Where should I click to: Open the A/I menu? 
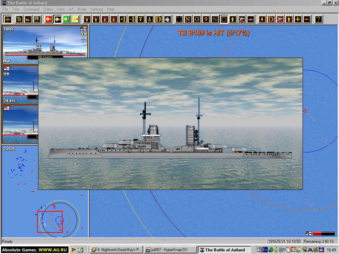[x=71, y=9]
